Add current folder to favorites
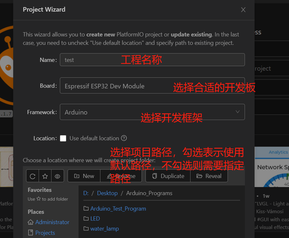This screenshot has height=238, width=289. tap(45, 176)
